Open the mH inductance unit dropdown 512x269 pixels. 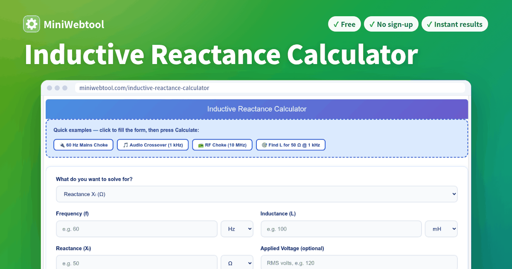(441, 229)
